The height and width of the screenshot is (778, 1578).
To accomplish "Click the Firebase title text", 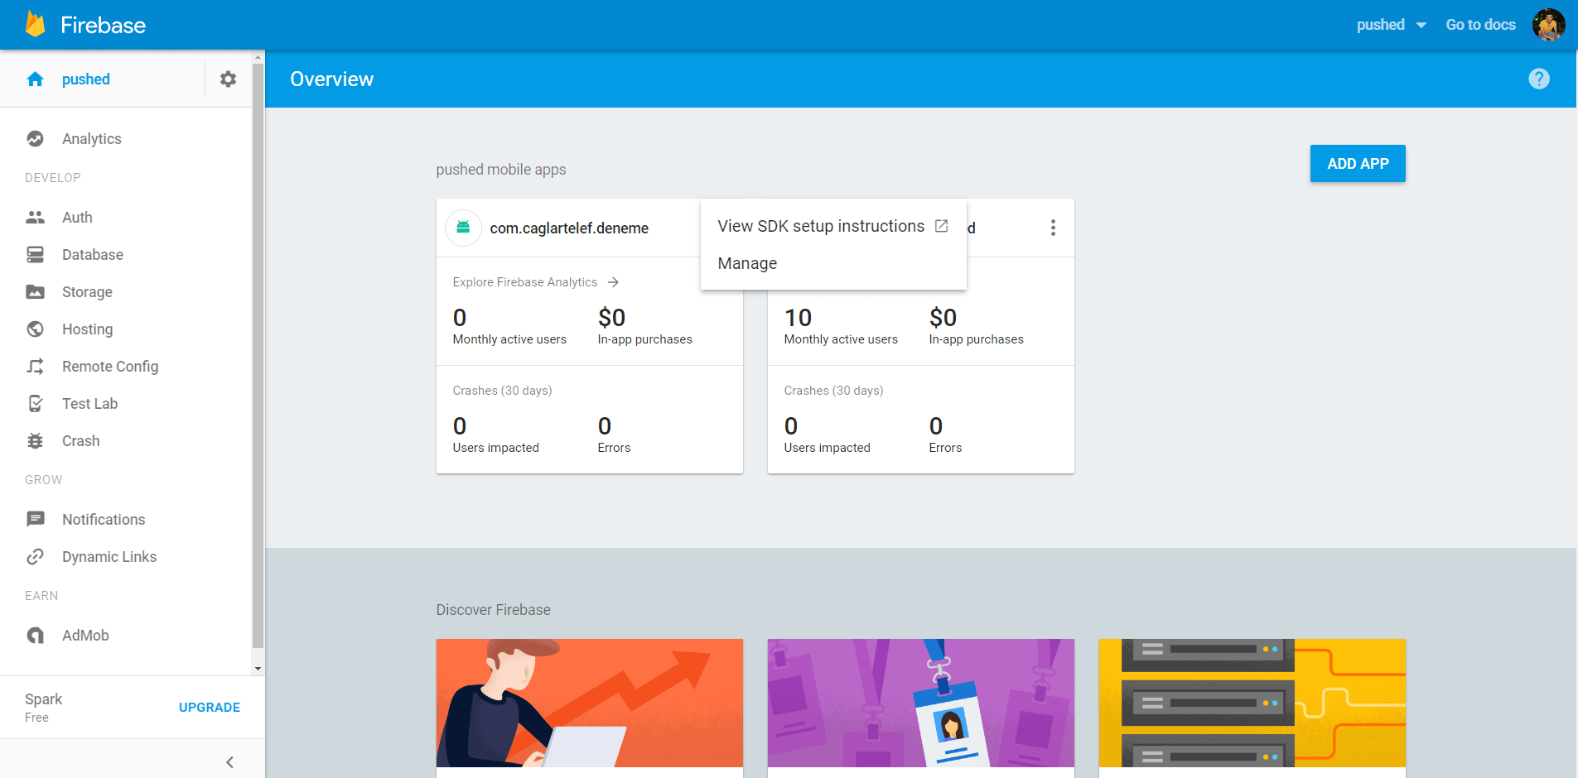I will pos(103,25).
